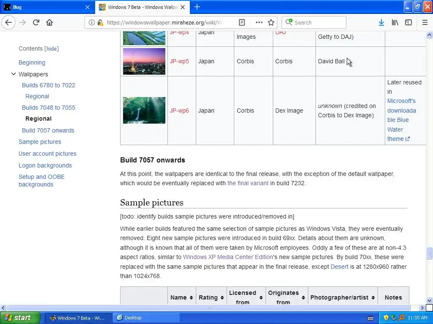Open the Windows Start menu

click(x=20, y=318)
